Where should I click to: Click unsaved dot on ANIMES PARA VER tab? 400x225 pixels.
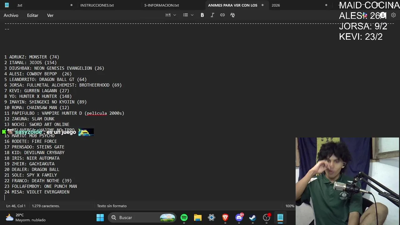(262, 5)
